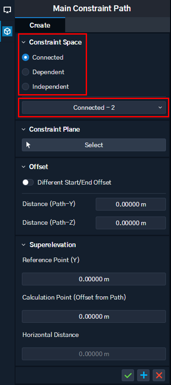The width and height of the screenshot is (171, 385).
Task: Click the Reference Point (Y) field
Action: click(94, 279)
